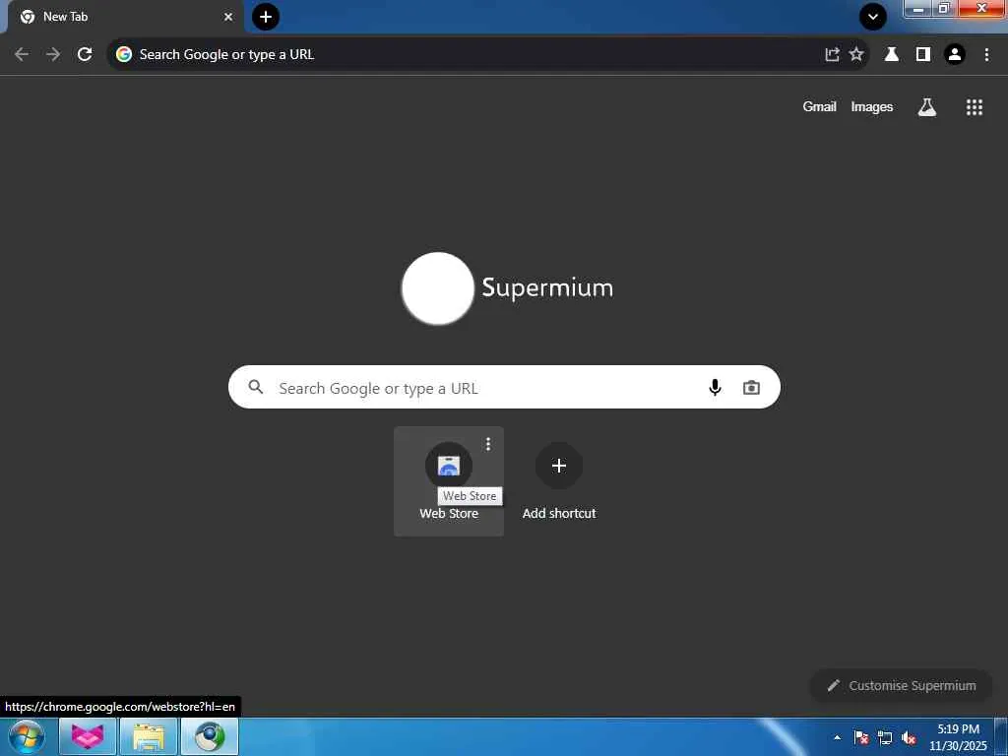Screen dimensions: 1008x756
Task: Go back using the back arrow
Action: coord(22,55)
